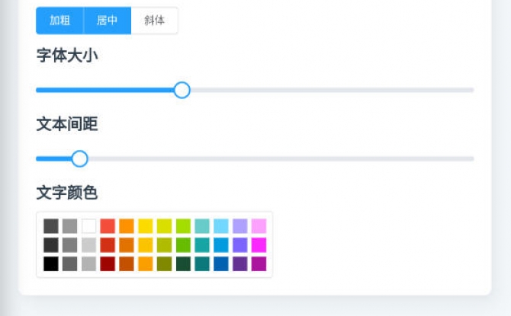Toggle the 居中 center alignment button
Image resolution: width=511 pixels, height=316 pixels.
[108, 21]
